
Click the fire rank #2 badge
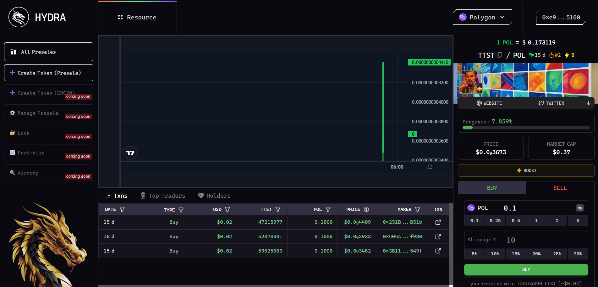(555, 55)
